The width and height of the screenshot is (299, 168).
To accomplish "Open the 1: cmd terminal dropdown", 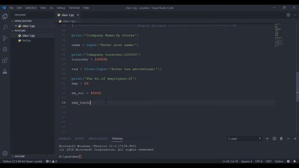I will click(244, 139).
